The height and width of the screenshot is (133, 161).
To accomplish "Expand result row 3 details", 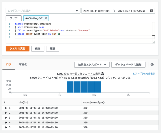I will pyautogui.click(x=6, y=118).
